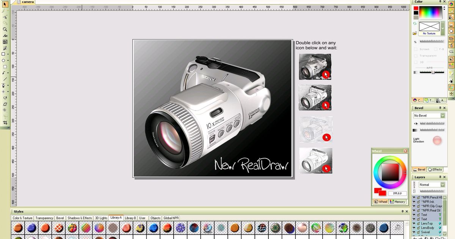Select the arrow selection tool
This screenshot has width=455, height=239.
coord(5,4)
